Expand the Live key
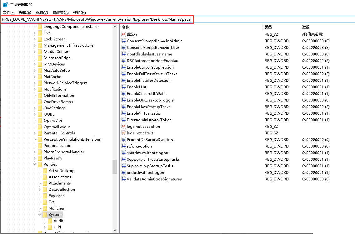The image size is (355, 234). [35, 33]
